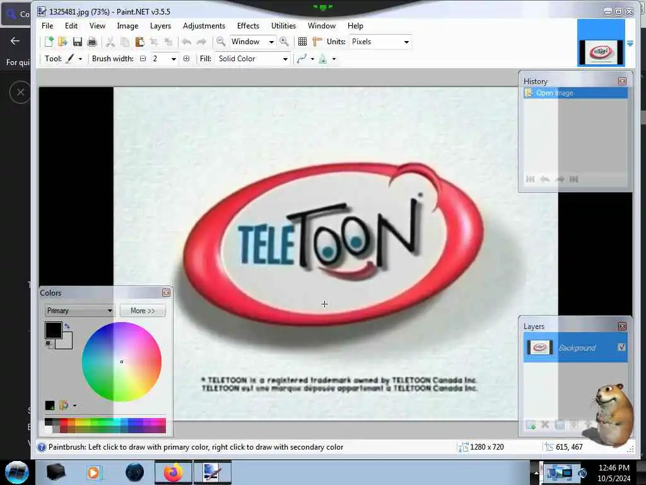This screenshot has width=646, height=485.
Task: Click the More >> button in Colors
Action: (x=143, y=311)
